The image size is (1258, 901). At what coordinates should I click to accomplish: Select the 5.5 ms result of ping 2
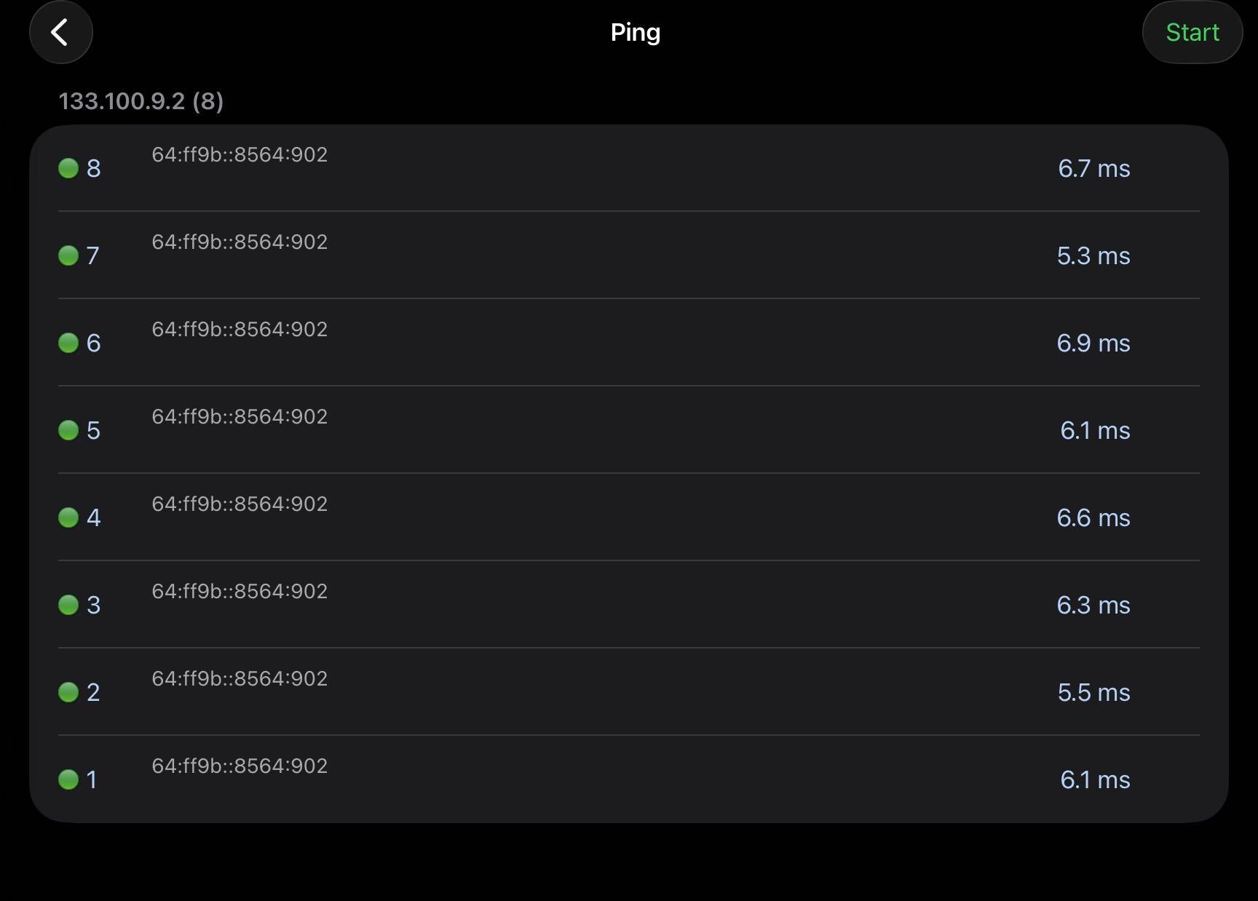click(x=1093, y=693)
